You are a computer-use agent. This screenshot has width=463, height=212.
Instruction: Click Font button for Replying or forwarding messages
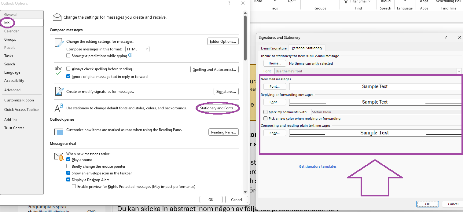275,102
